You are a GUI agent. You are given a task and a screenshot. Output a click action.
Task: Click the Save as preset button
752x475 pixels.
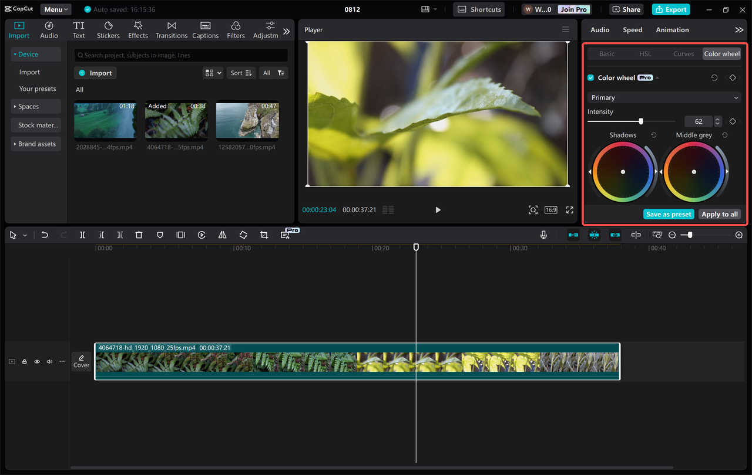coord(669,214)
